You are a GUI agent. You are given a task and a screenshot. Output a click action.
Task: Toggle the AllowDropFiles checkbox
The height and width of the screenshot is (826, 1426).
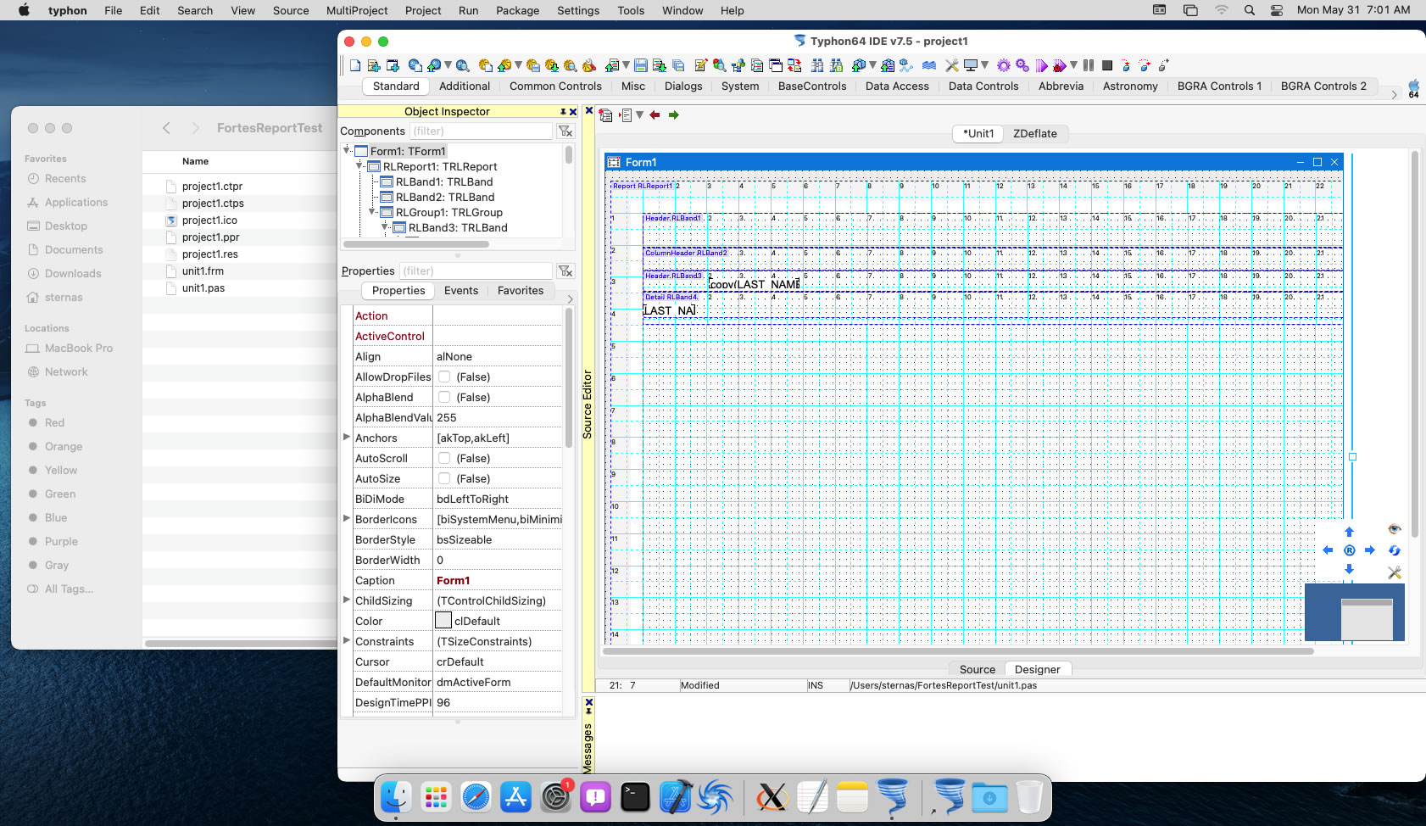coord(444,377)
